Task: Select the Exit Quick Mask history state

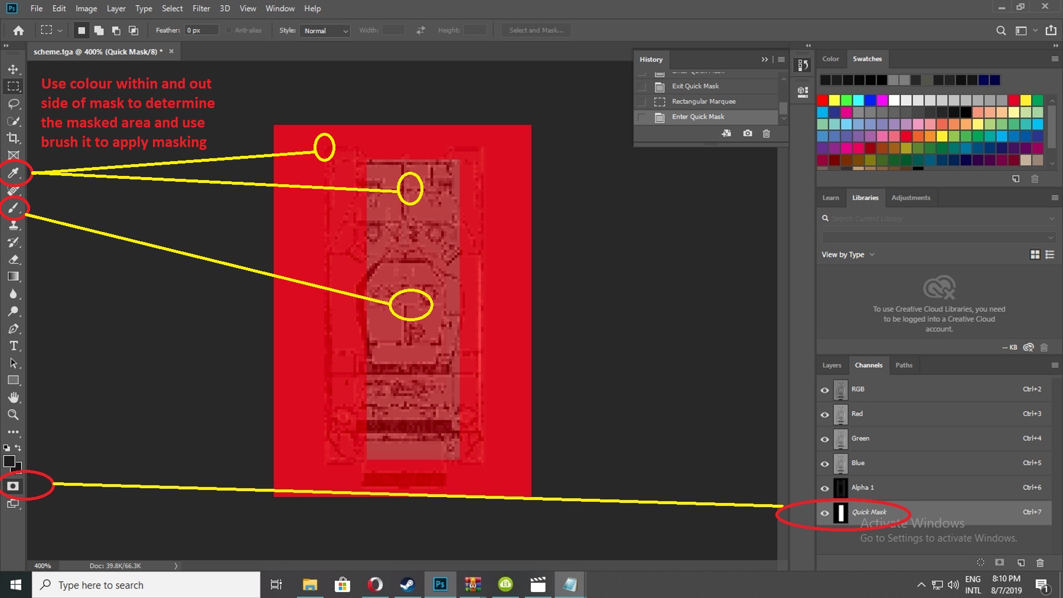Action: pos(706,86)
